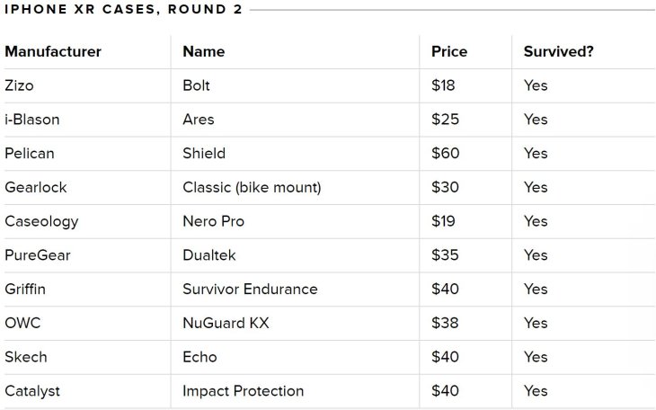Click the NuGuard KX case name
Viewport: 656px width, 410px height.
[226, 323]
